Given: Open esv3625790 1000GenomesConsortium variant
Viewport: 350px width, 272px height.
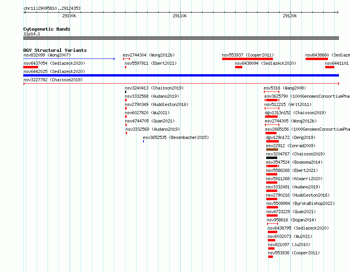Looking at the screenshot, I should click(307, 96).
